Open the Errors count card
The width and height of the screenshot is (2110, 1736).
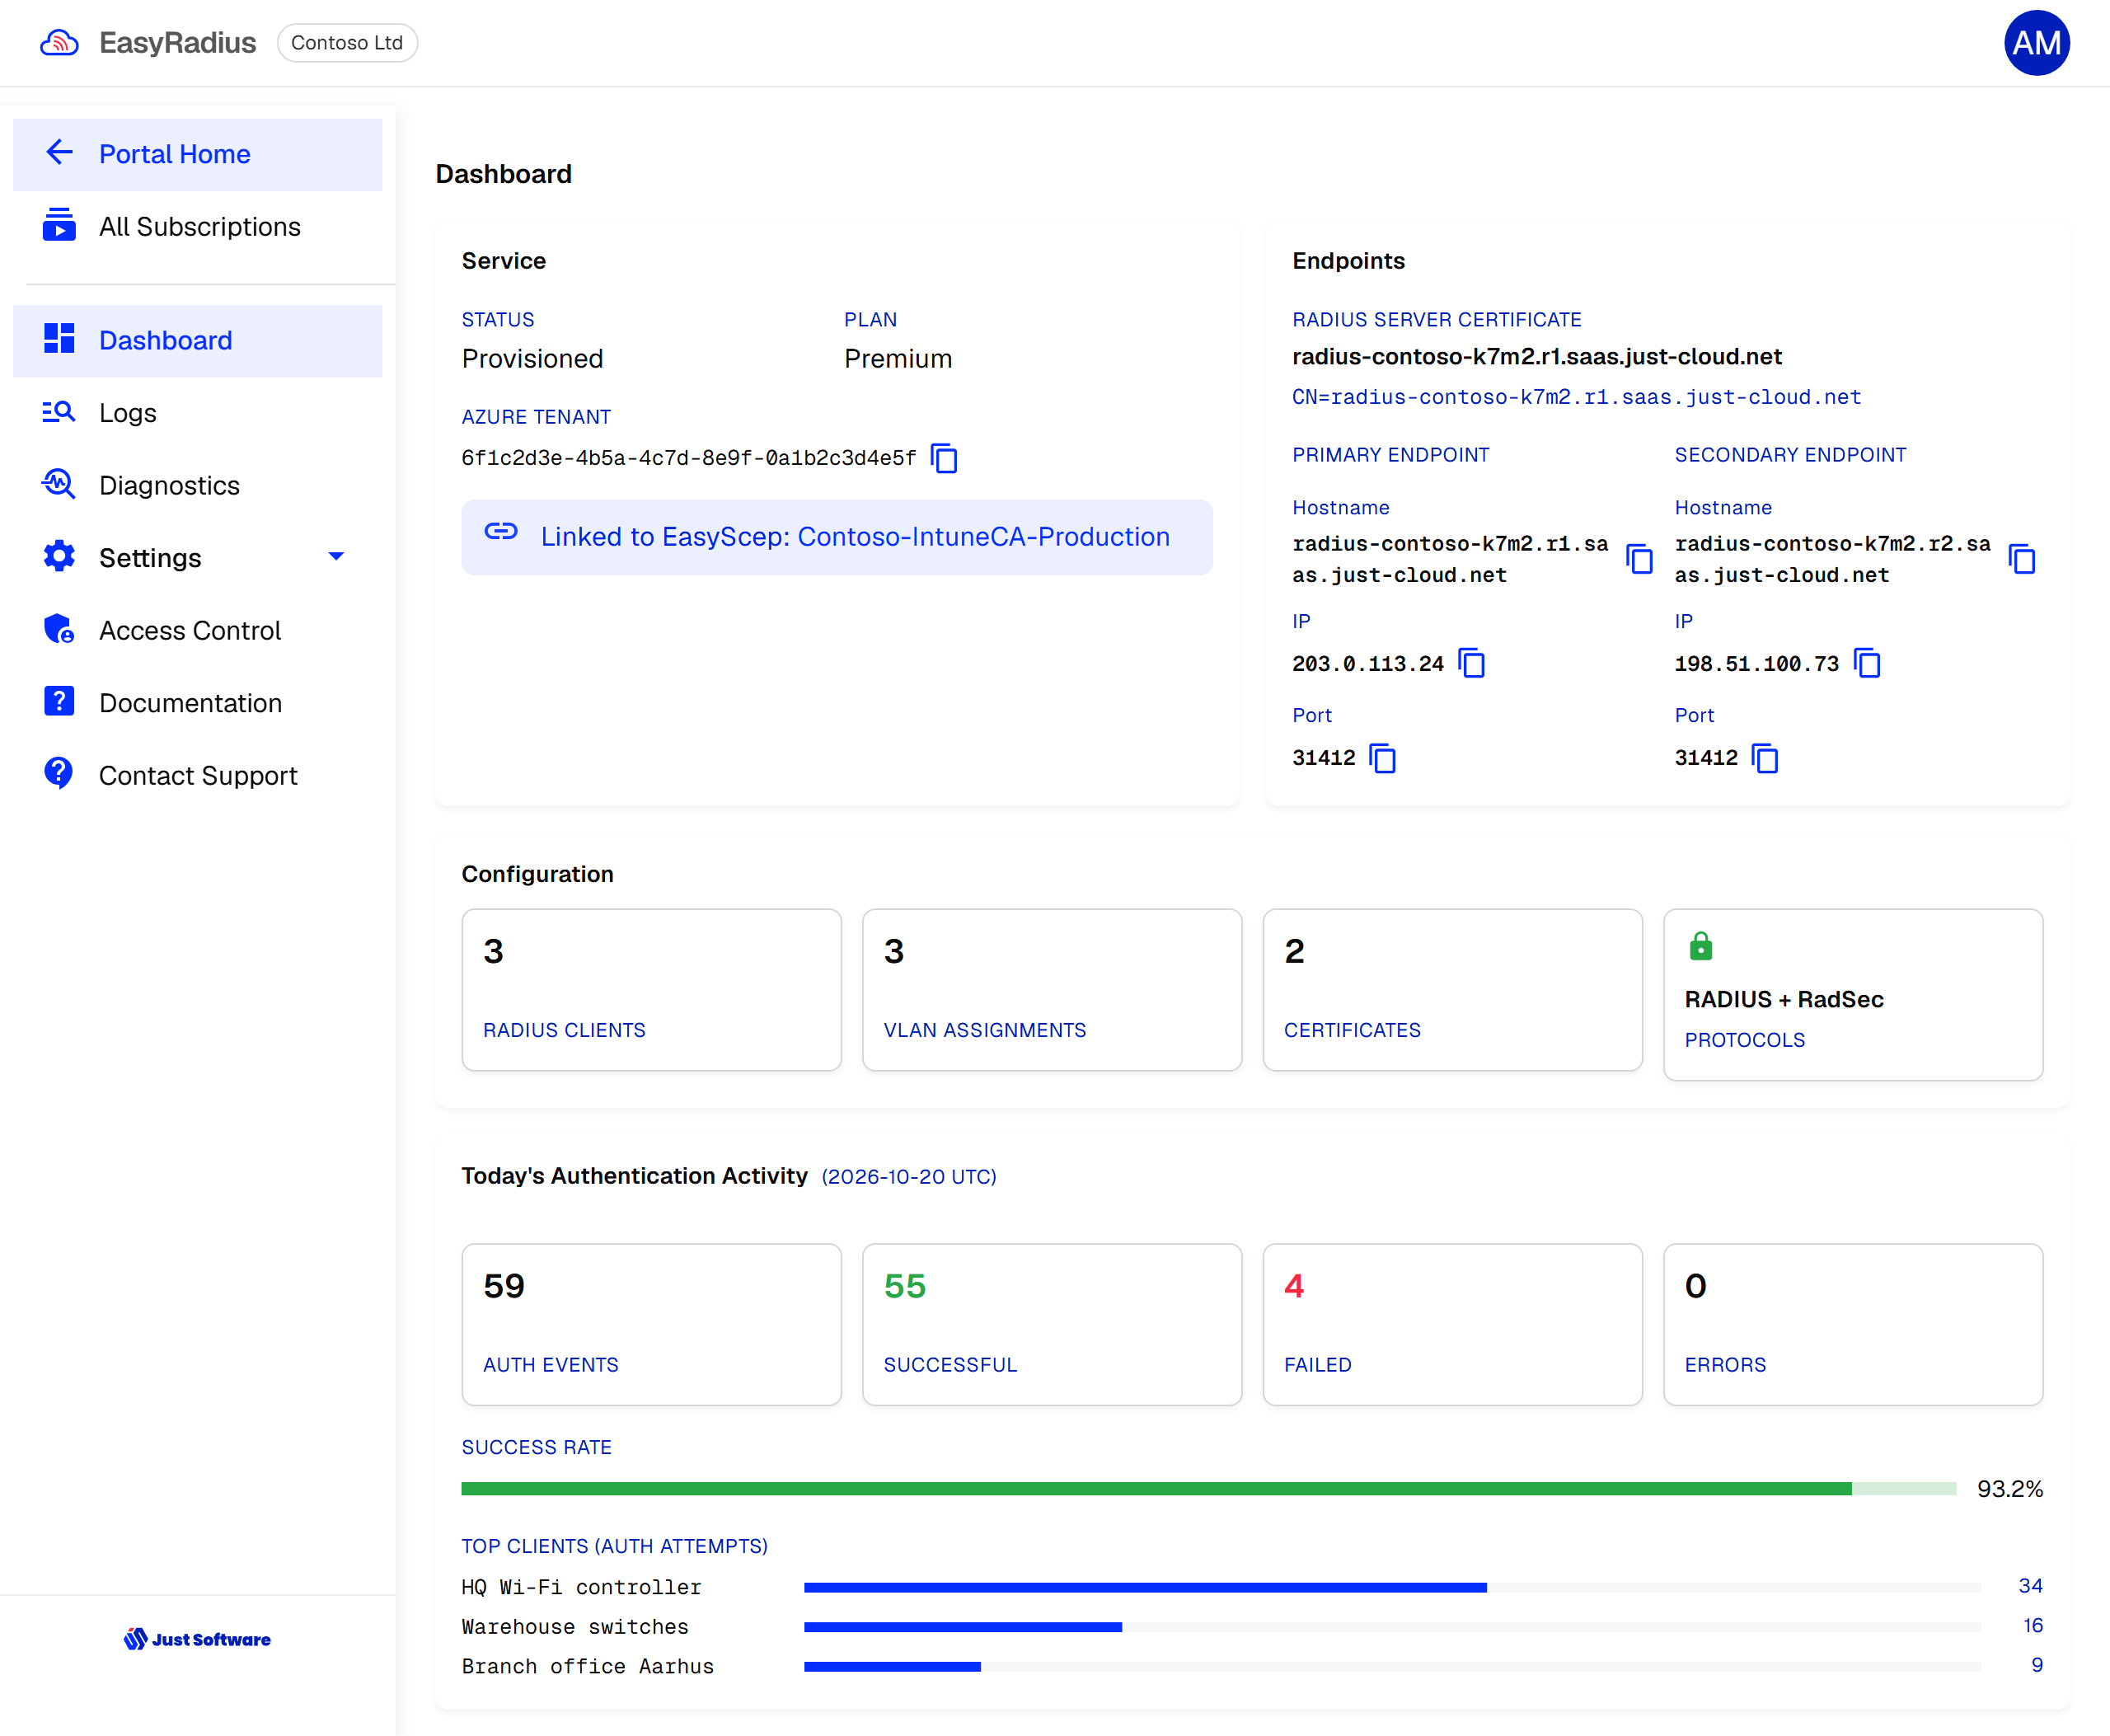point(1853,1325)
